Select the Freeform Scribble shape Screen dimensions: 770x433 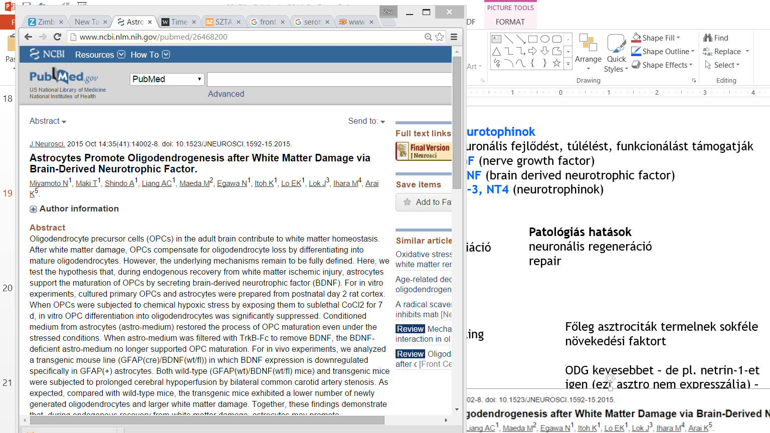496,63
